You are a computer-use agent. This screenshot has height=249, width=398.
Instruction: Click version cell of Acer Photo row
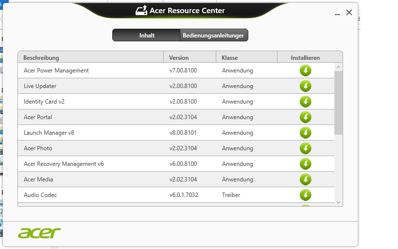(183, 148)
